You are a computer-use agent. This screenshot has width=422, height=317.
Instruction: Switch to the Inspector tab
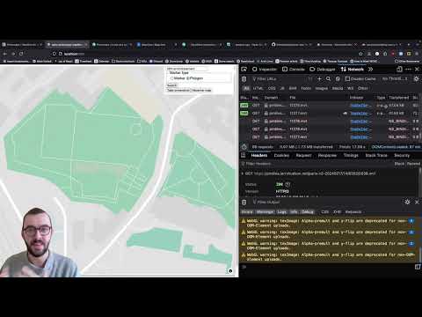pyautogui.click(x=265, y=70)
